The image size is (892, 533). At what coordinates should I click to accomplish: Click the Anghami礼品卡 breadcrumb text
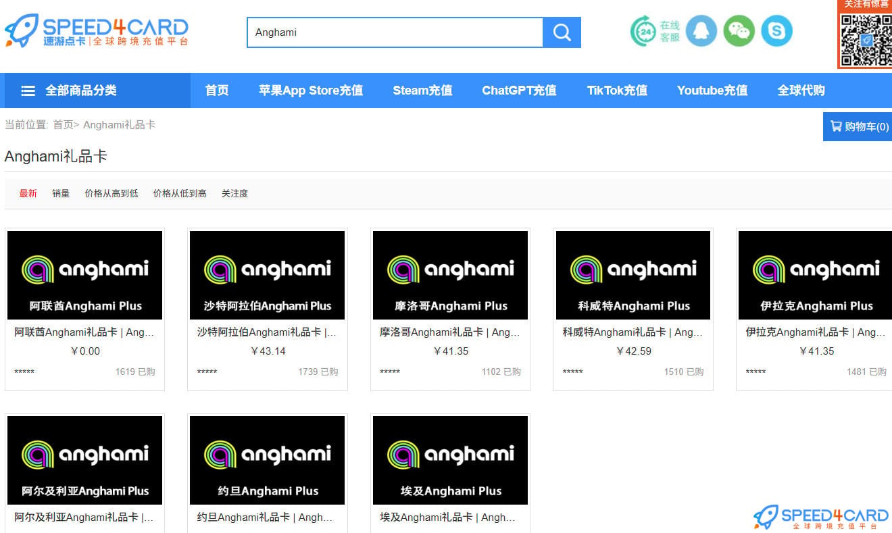[x=119, y=125]
